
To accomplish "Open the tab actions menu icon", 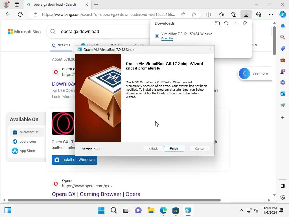I will coord(17,5).
